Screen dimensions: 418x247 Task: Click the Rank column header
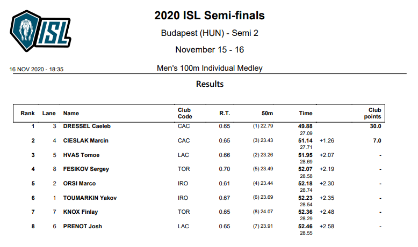pos(28,113)
